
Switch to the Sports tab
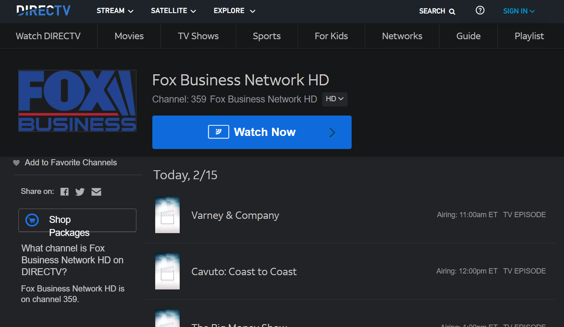tap(266, 36)
